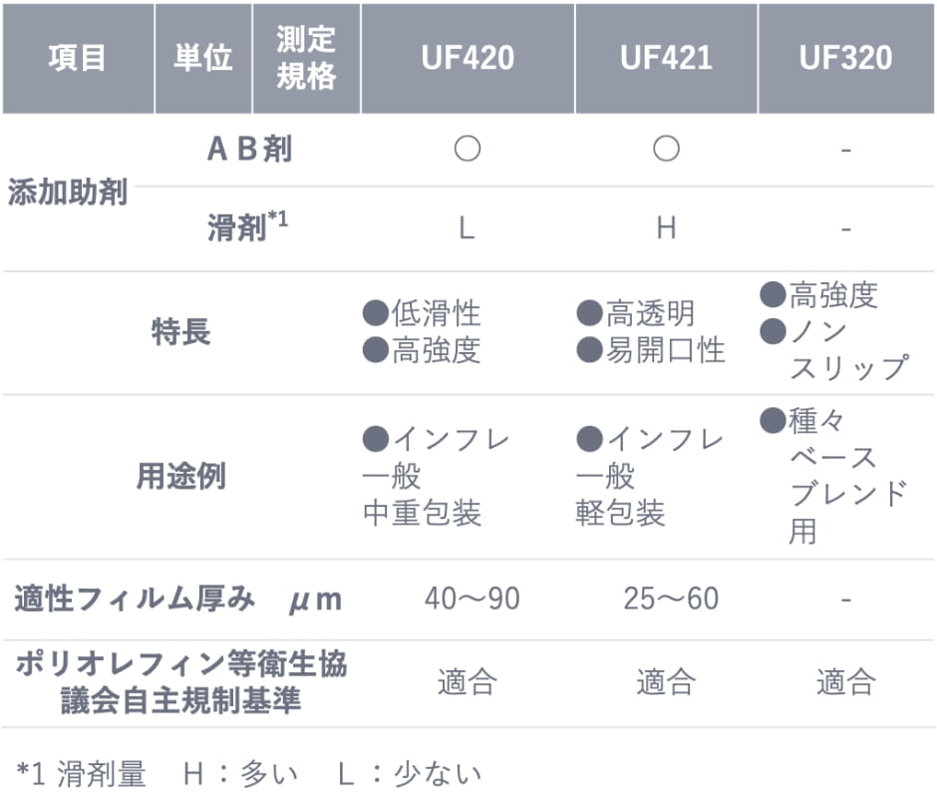
Task: Click the bullet before 低滑性
Action: point(375,313)
